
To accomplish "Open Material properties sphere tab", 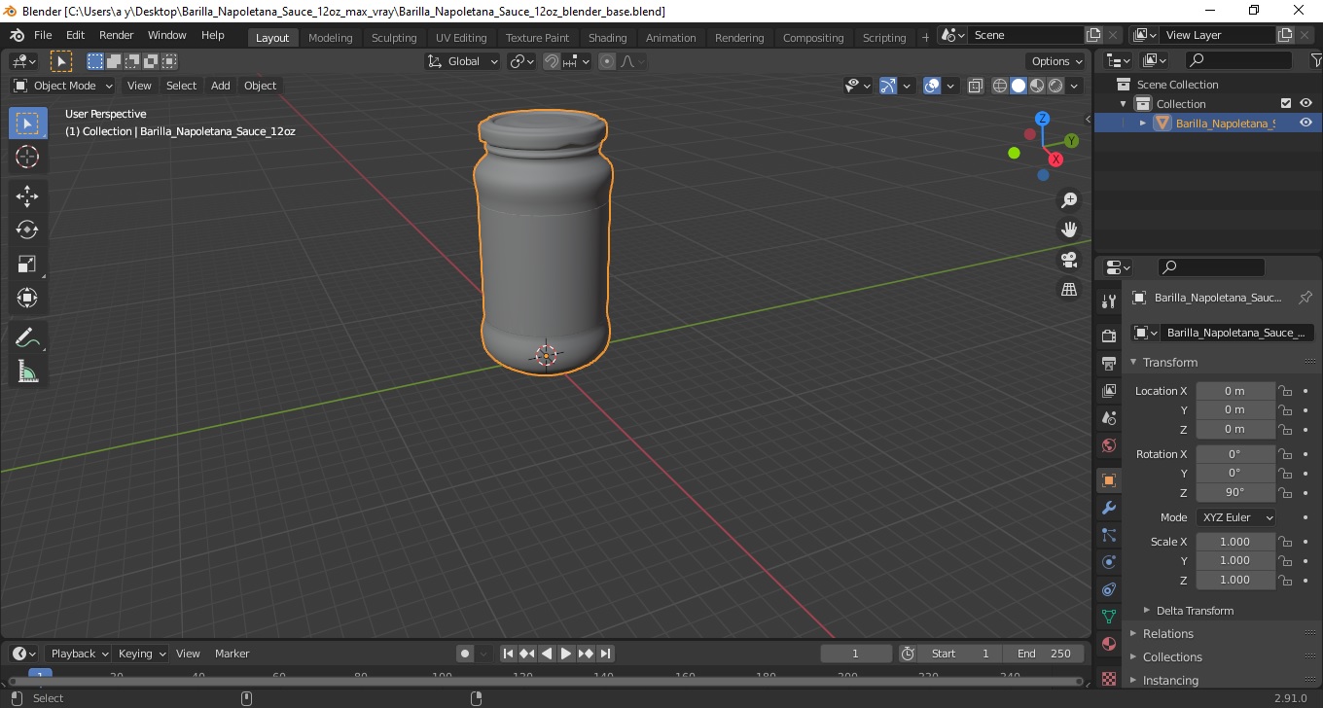I will [1109, 644].
